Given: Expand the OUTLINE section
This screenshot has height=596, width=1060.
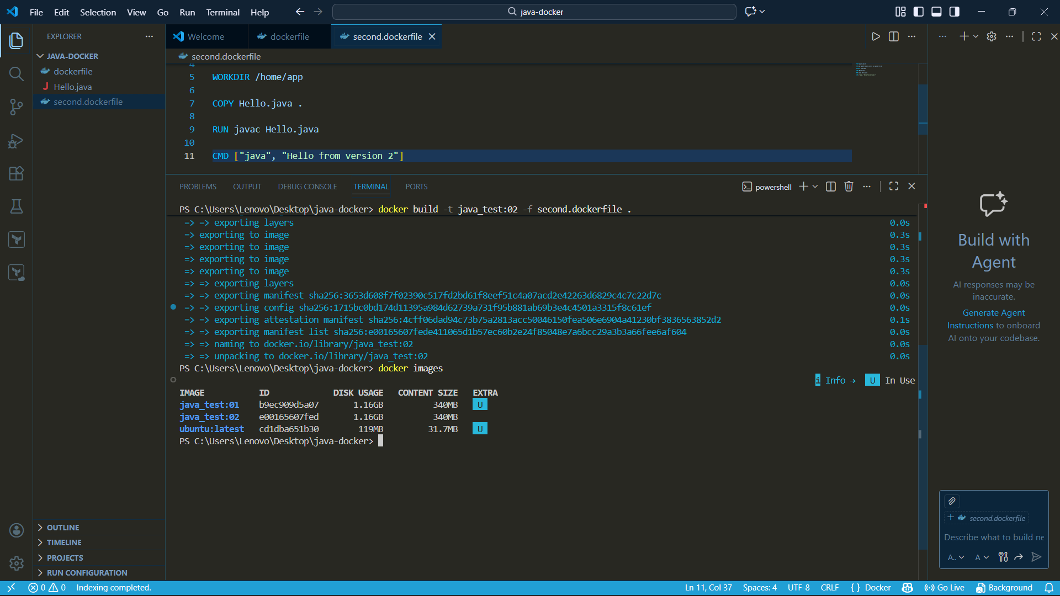Looking at the screenshot, I should pos(62,527).
